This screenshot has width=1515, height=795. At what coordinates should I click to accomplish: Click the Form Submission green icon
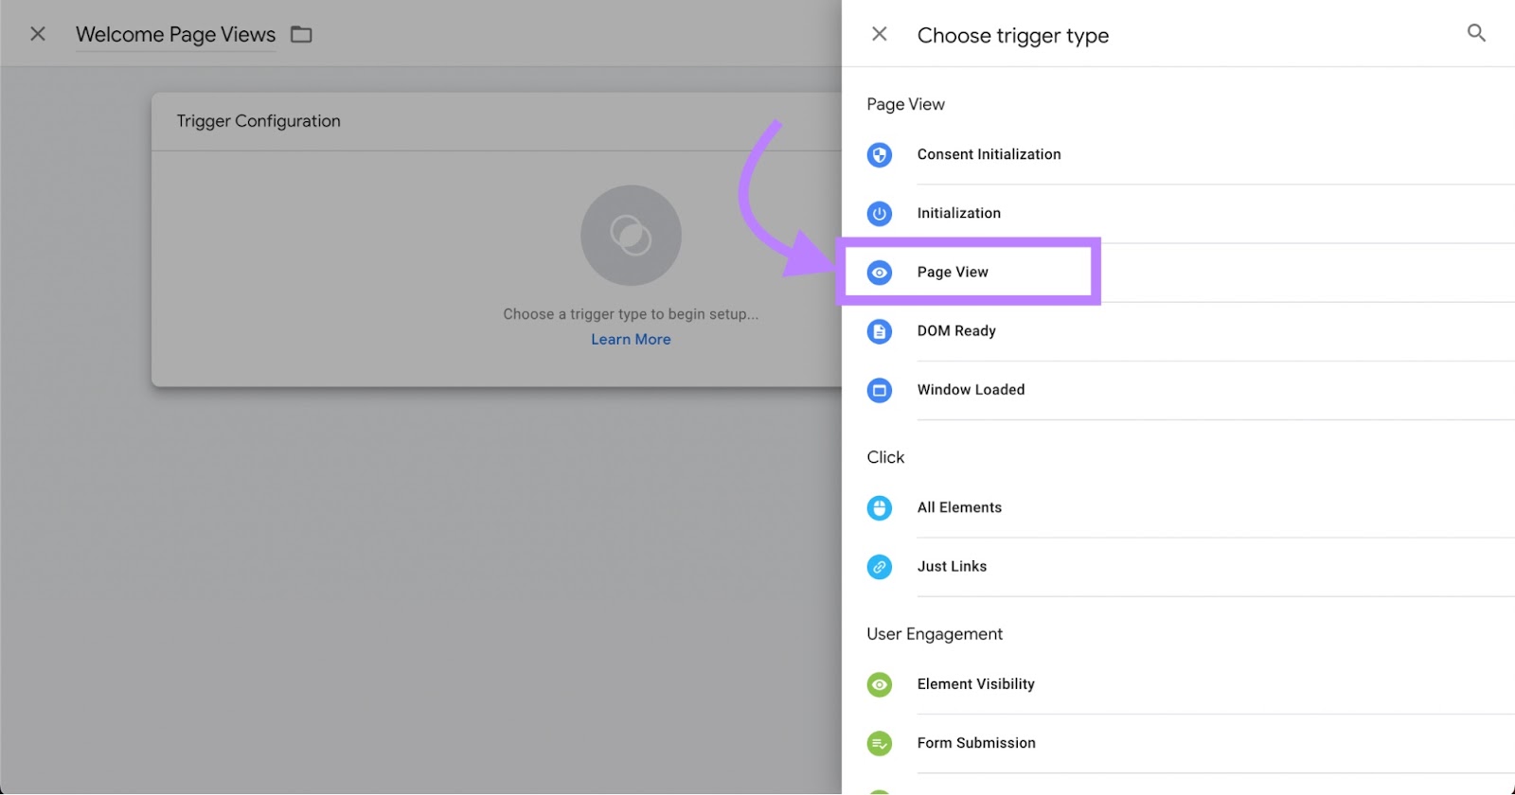tap(879, 744)
